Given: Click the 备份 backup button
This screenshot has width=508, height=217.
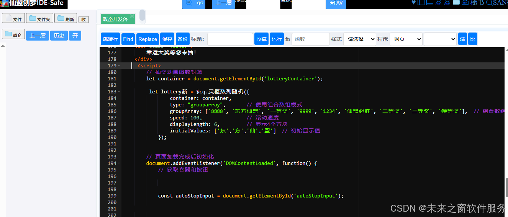Looking at the screenshot, I should [182, 39].
